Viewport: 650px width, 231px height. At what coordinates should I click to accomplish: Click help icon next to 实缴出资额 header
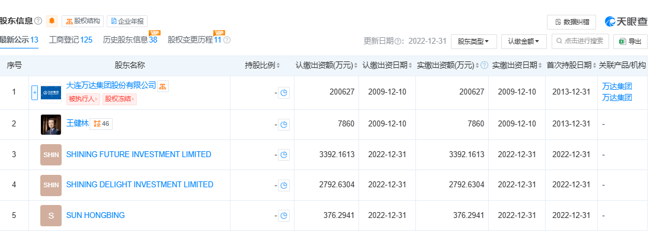pos(484,66)
